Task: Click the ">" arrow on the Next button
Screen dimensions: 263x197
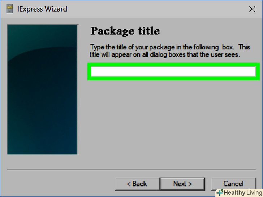Action: point(190,184)
